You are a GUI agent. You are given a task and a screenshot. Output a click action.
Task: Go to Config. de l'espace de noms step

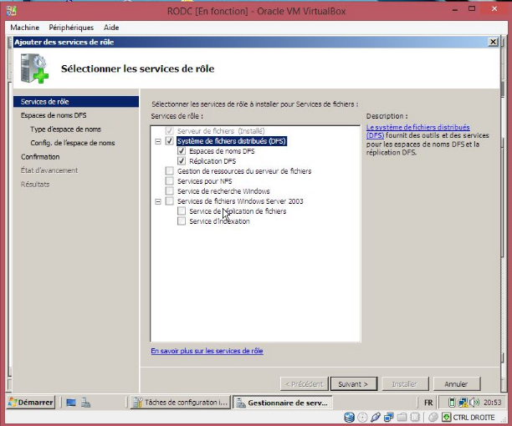[73, 143]
